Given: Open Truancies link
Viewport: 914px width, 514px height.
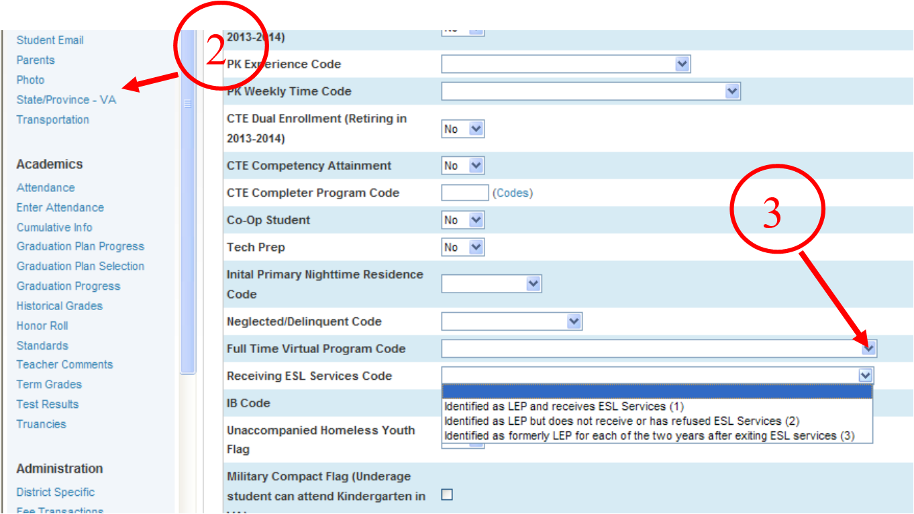Looking at the screenshot, I should click(42, 424).
